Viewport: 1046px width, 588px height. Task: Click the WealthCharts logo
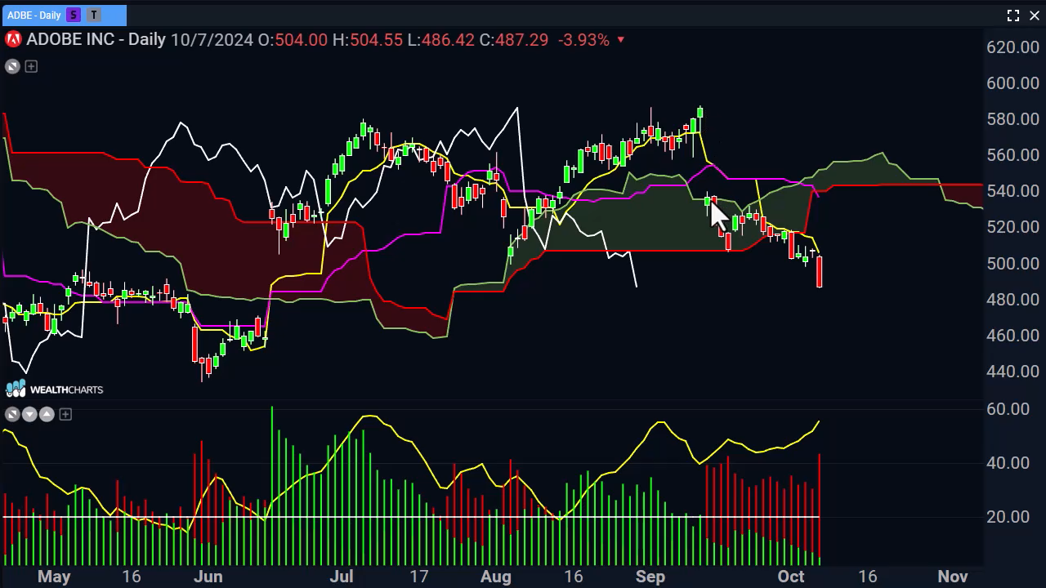(55, 390)
